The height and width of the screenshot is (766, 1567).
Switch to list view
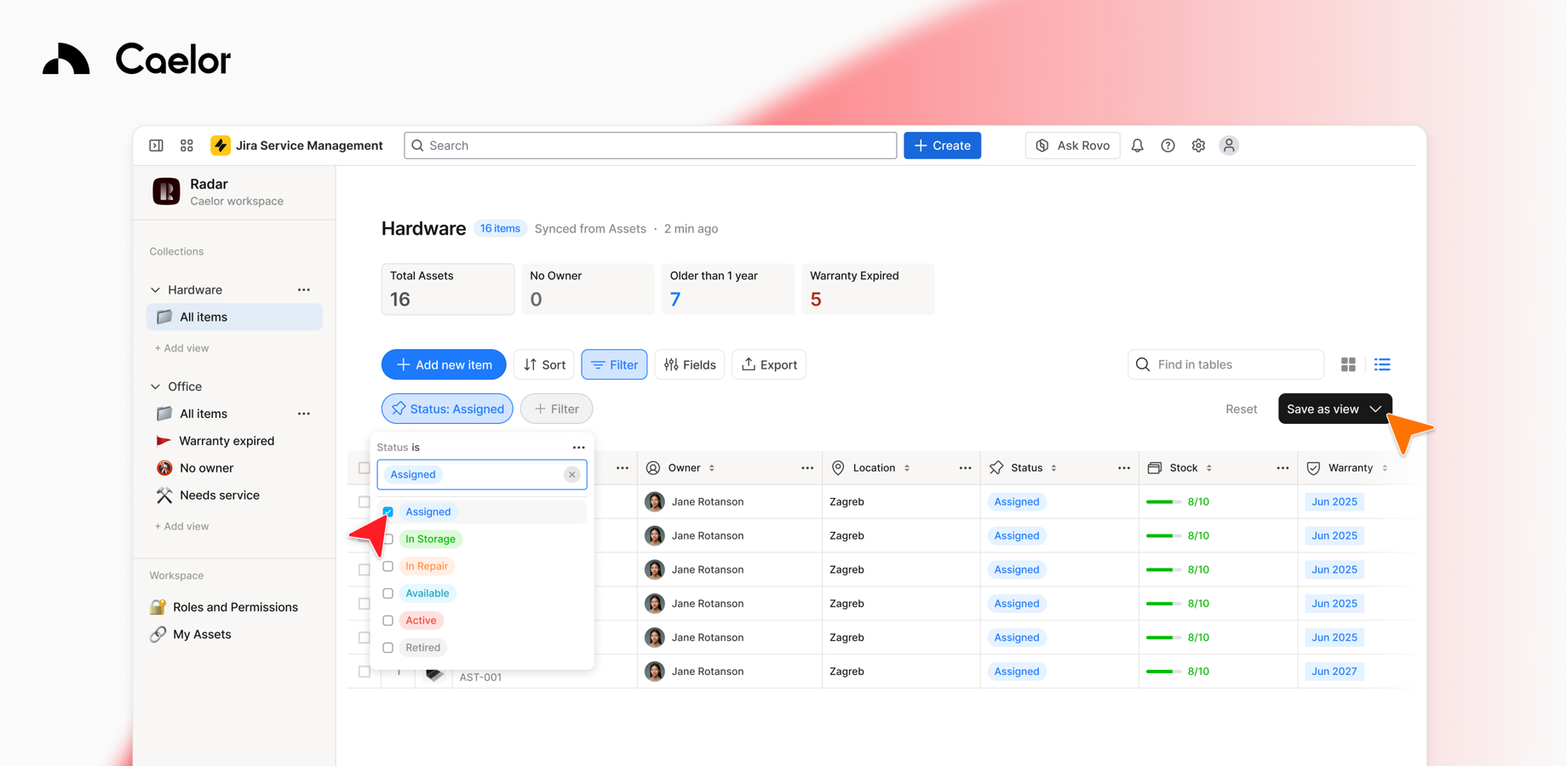click(x=1382, y=364)
